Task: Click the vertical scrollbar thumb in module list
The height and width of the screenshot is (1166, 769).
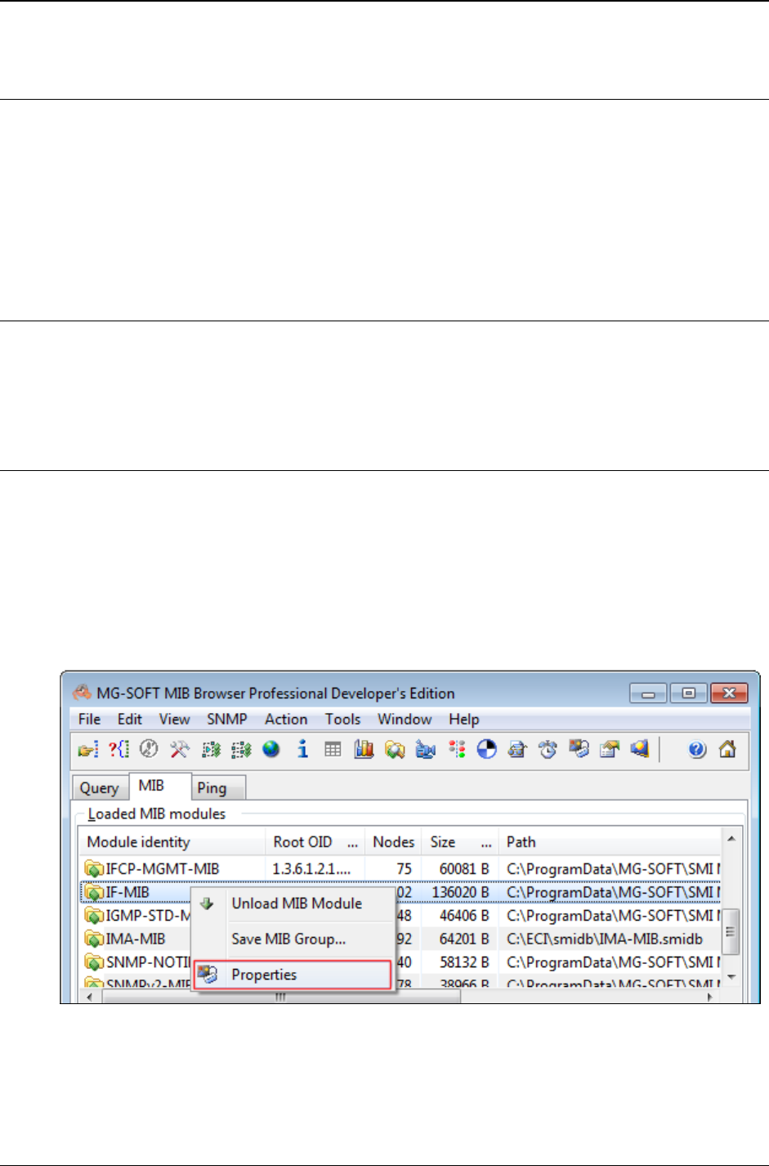Action: point(731,931)
